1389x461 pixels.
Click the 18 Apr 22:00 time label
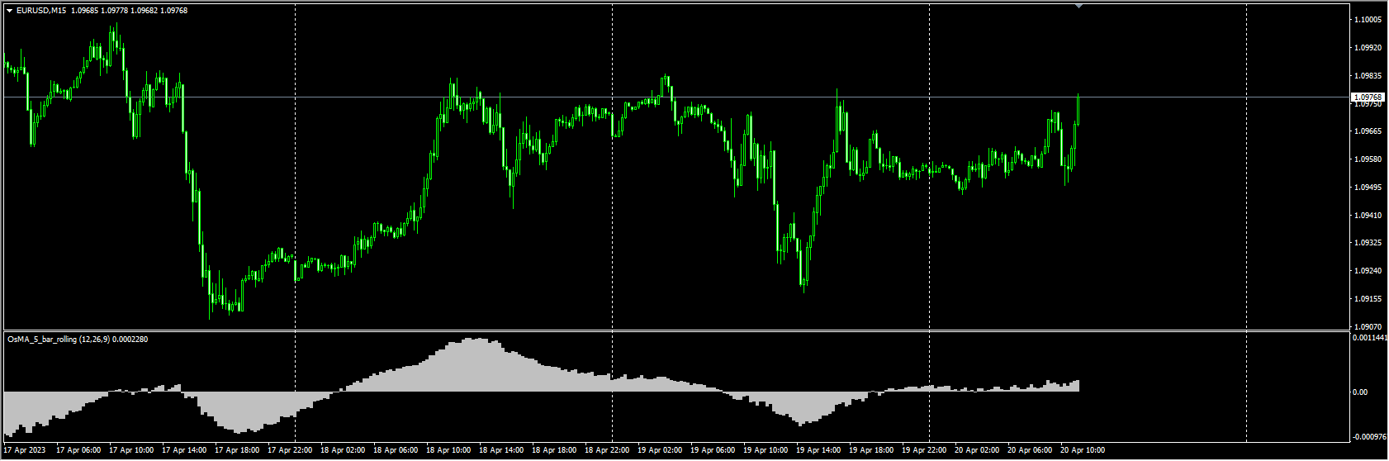click(609, 451)
